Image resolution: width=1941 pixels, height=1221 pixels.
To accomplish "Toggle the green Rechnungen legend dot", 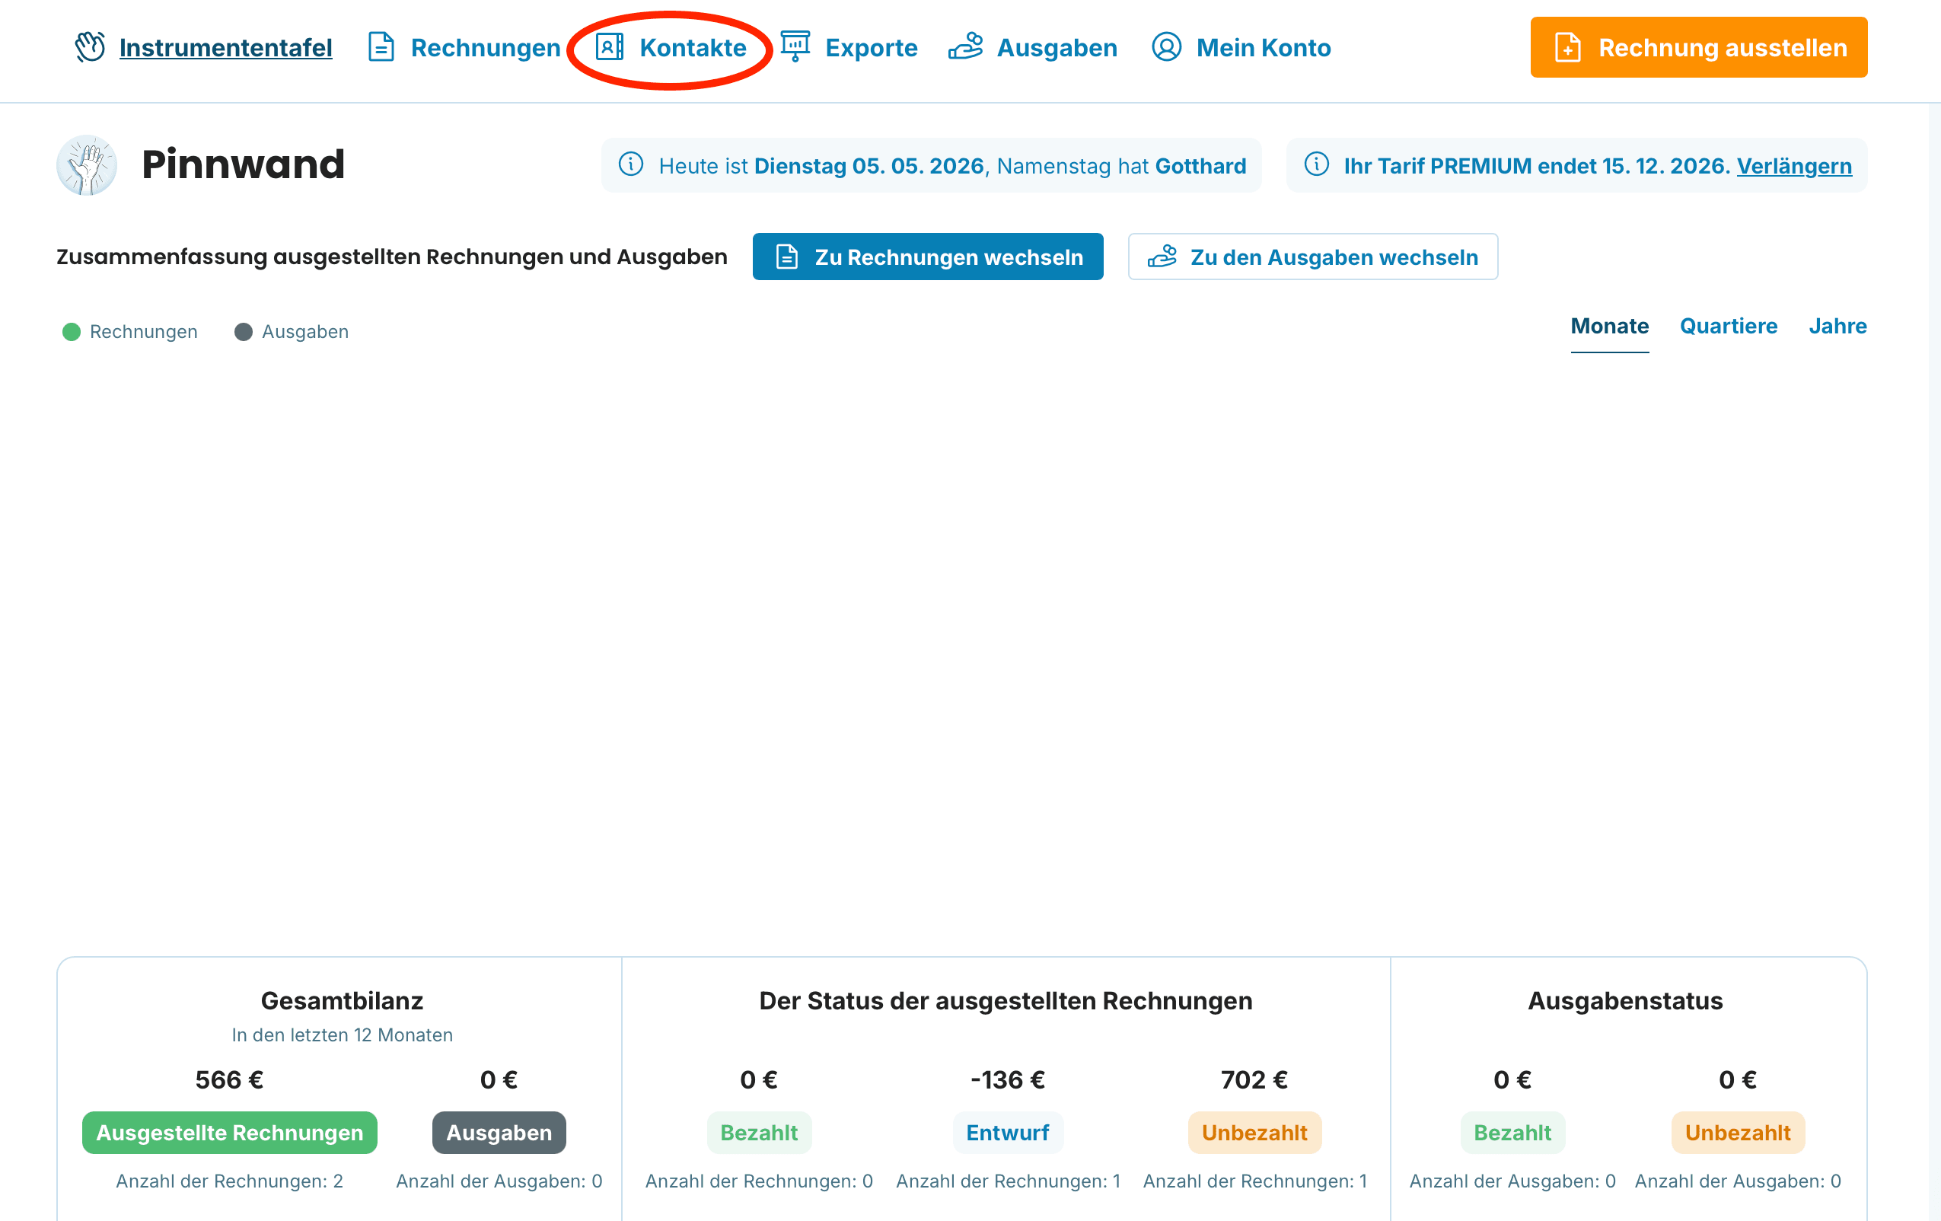I will pos(72,332).
